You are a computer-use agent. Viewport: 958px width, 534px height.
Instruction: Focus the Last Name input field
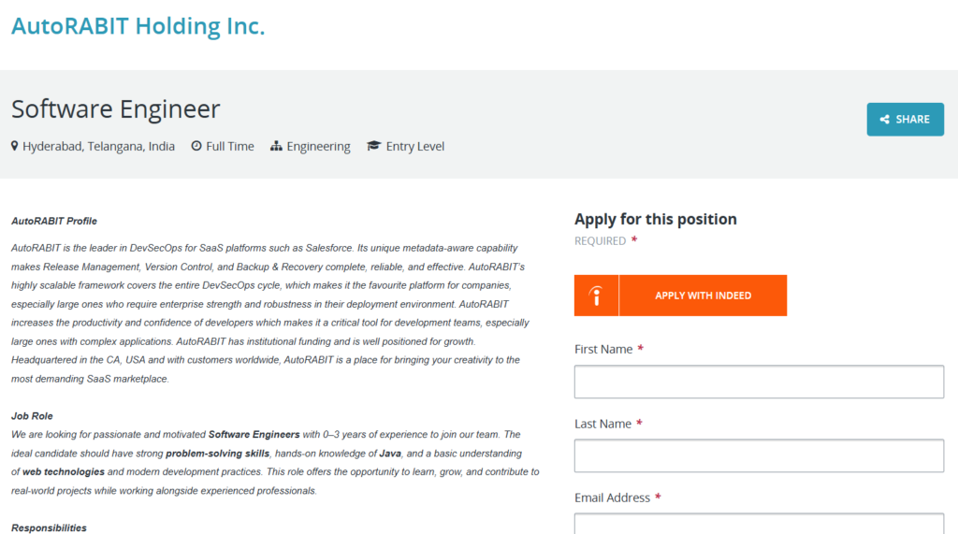pyautogui.click(x=759, y=455)
